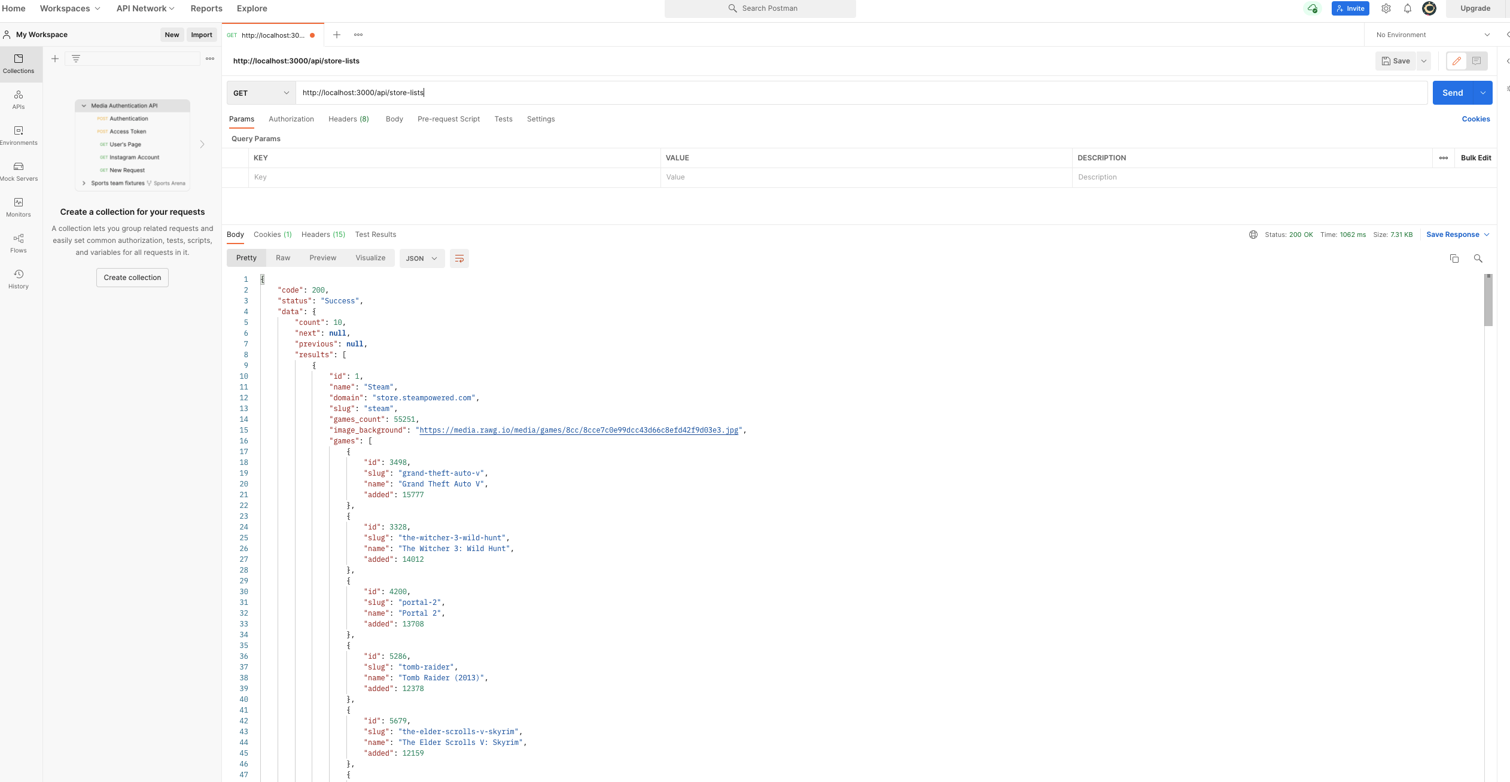Viewport: 1510px width, 782px height.
Task: Open the JSON format dropdown
Action: (422, 258)
